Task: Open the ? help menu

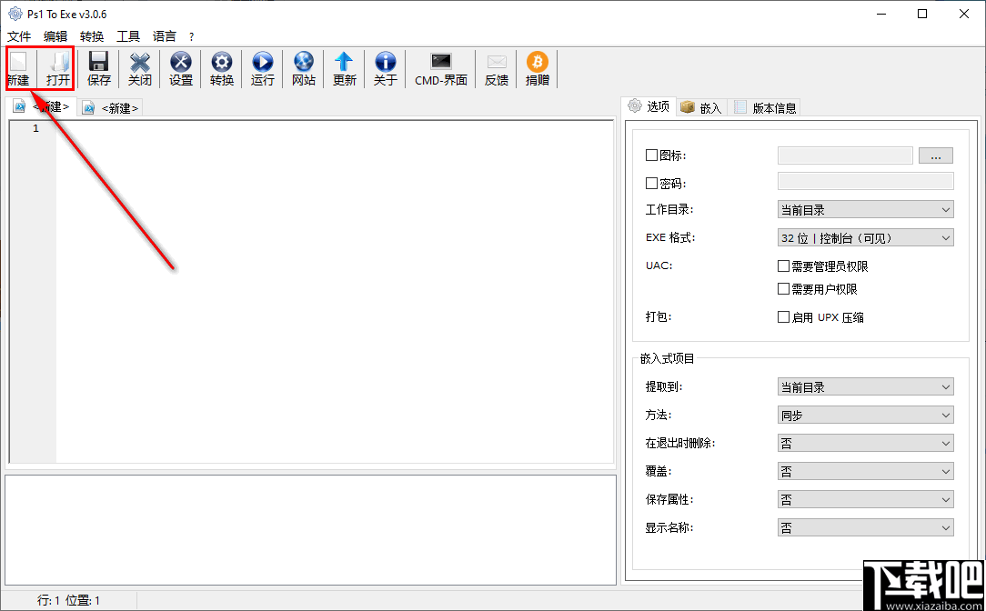Action: [192, 37]
